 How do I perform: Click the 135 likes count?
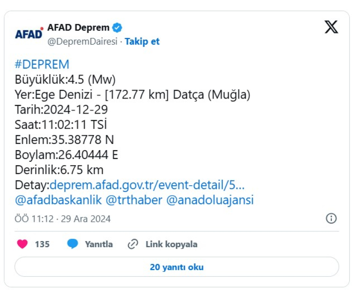[x=42, y=244]
